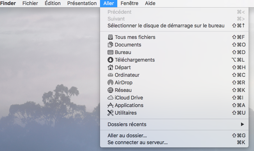Viewport: 254px width, 151px height.
Task: Select Se connecter au serveur… entry
Action: pos(138,142)
